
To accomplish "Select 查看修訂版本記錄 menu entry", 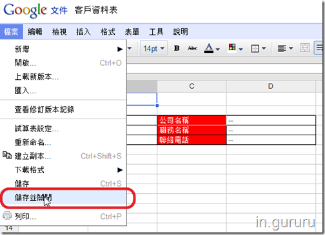I will pyautogui.click(x=63, y=109).
